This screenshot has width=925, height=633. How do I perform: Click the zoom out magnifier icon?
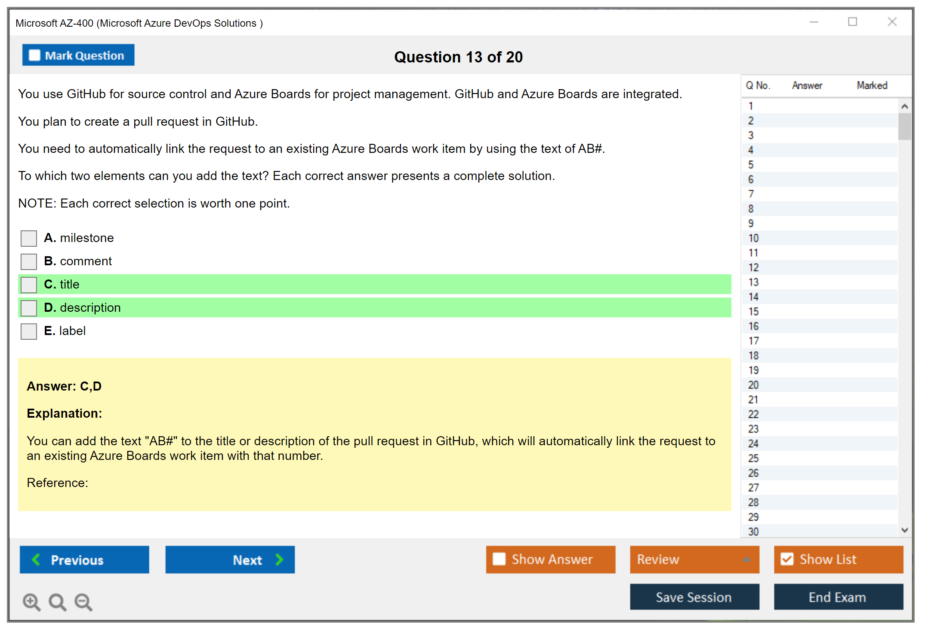[83, 602]
